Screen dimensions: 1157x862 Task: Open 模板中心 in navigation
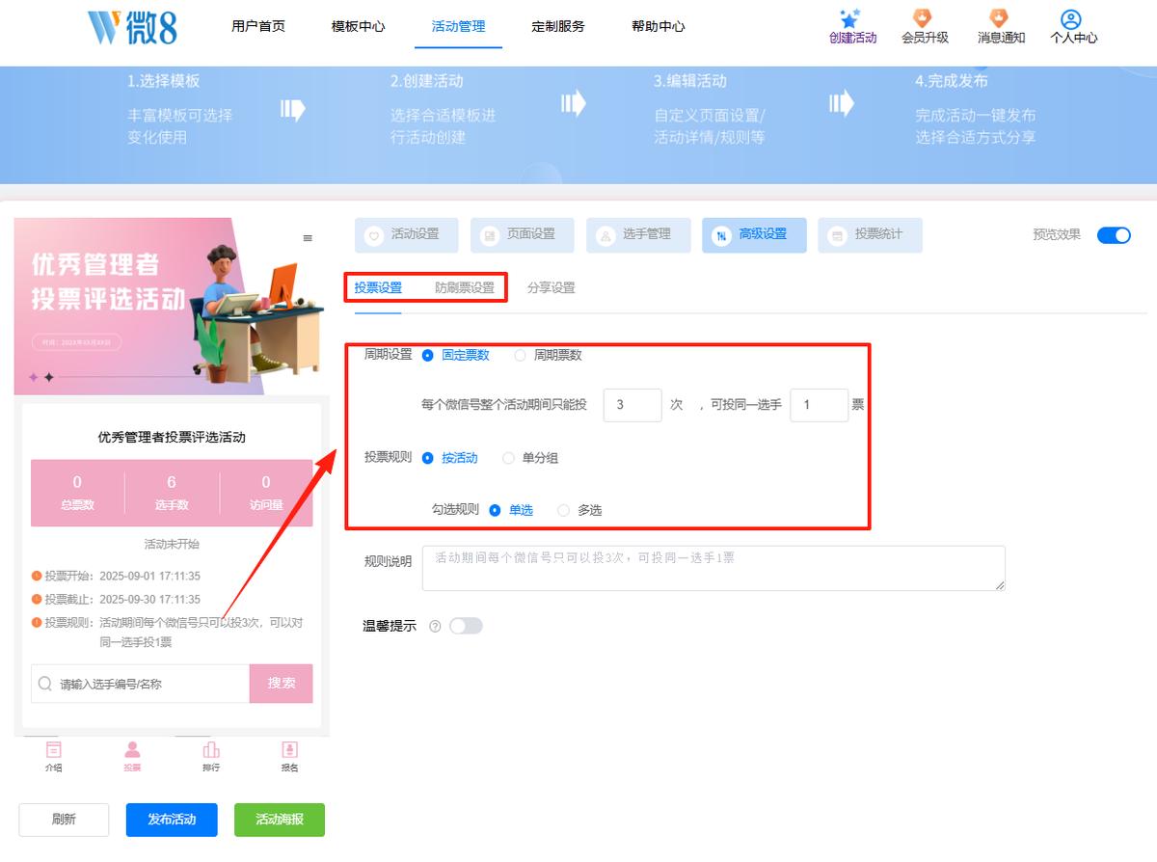click(358, 26)
